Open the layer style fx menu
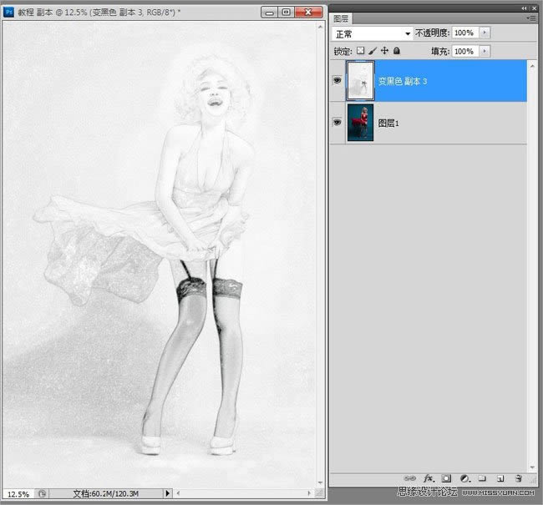The height and width of the screenshot is (505, 543). 429,478
